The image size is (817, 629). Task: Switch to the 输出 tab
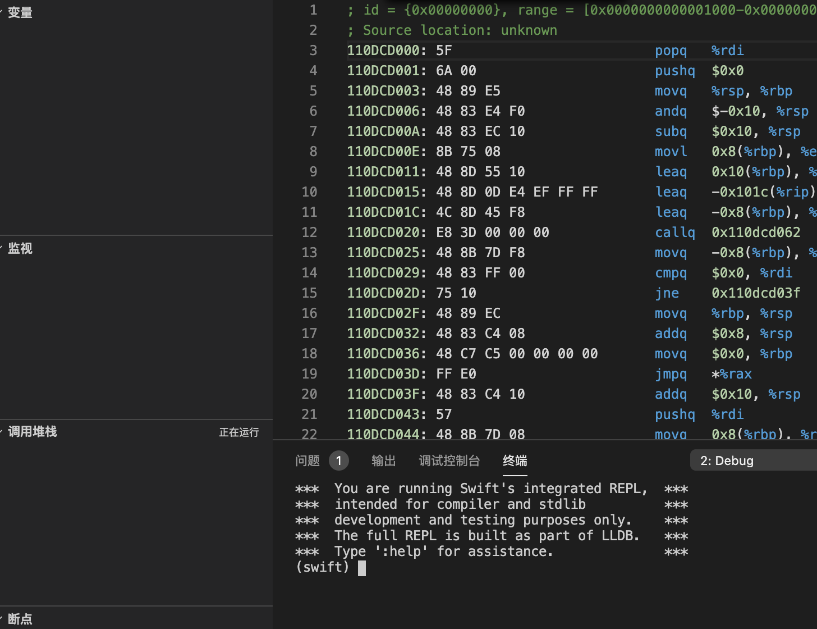click(x=384, y=461)
